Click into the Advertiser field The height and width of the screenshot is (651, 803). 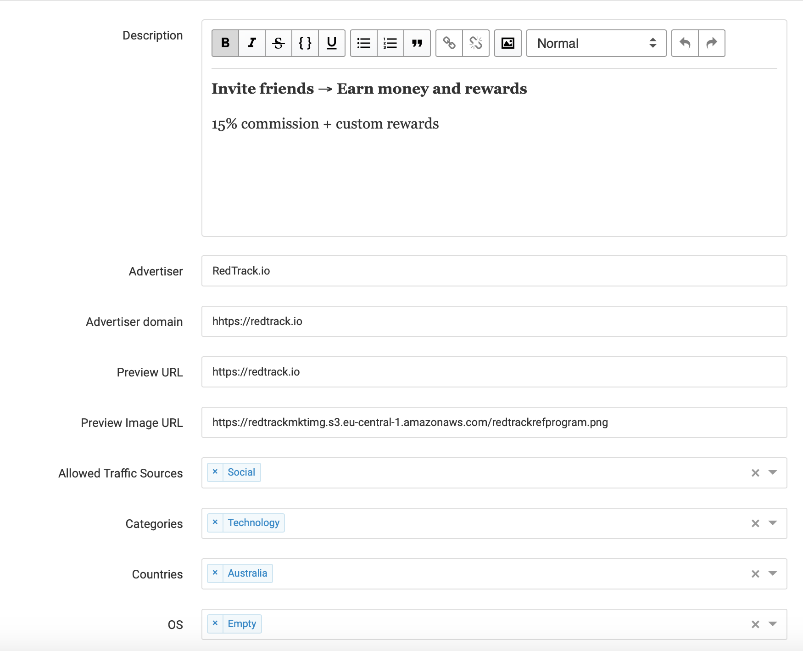point(494,271)
